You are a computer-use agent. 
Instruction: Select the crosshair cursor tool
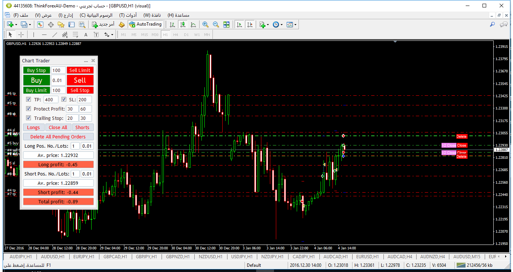[x=21, y=35]
